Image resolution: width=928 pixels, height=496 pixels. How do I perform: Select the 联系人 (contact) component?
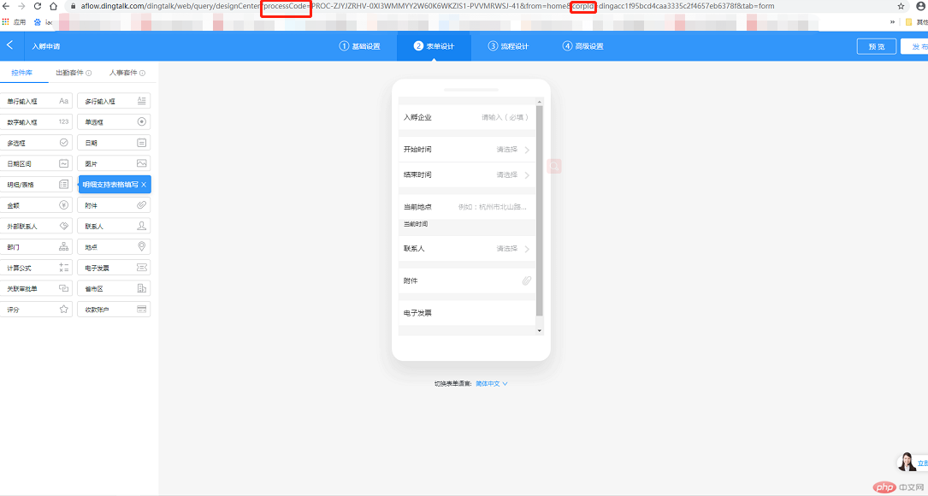pos(112,226)
